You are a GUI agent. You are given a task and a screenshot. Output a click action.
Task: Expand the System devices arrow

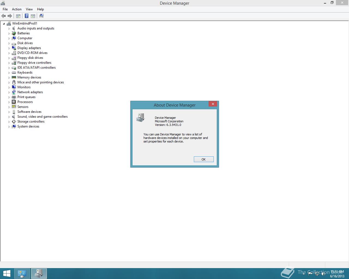coord(9,127)
